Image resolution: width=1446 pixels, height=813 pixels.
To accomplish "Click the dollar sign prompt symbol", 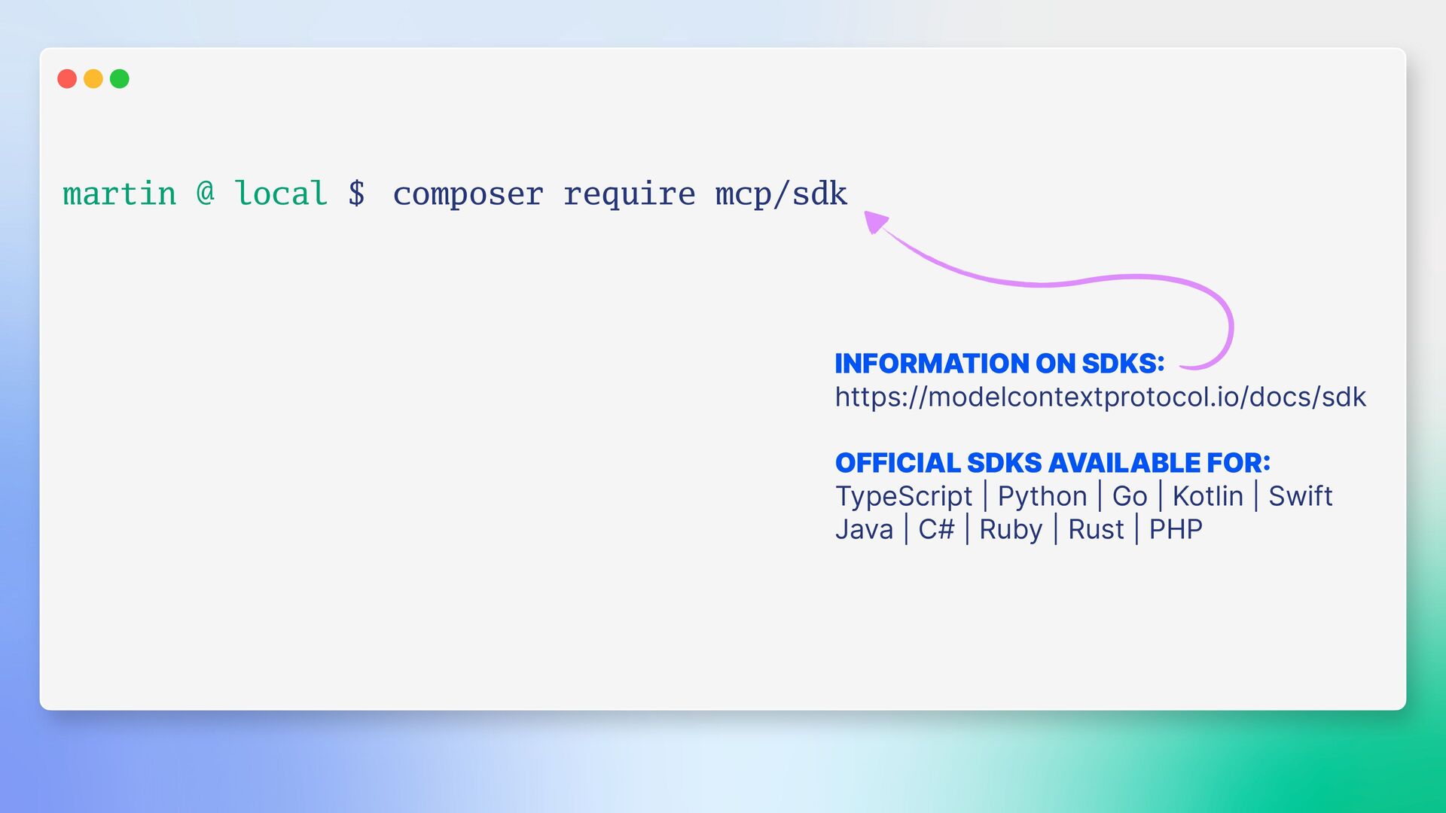I will point(356,194).
